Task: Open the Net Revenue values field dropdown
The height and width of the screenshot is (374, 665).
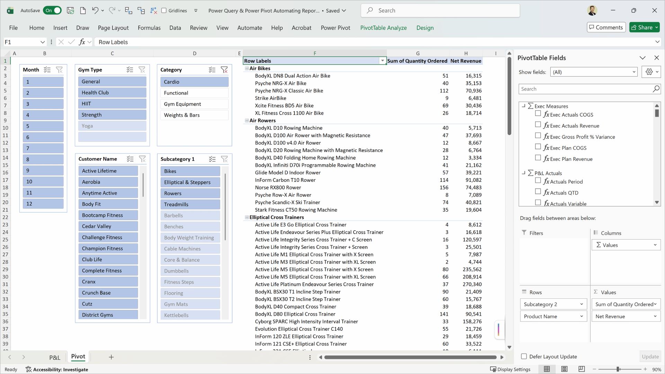Action: [655, 317]
